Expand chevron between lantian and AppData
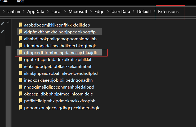 24,11
